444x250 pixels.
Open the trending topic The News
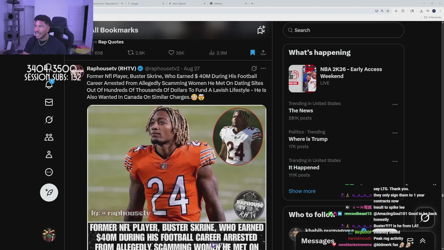(x=301, y=110)
